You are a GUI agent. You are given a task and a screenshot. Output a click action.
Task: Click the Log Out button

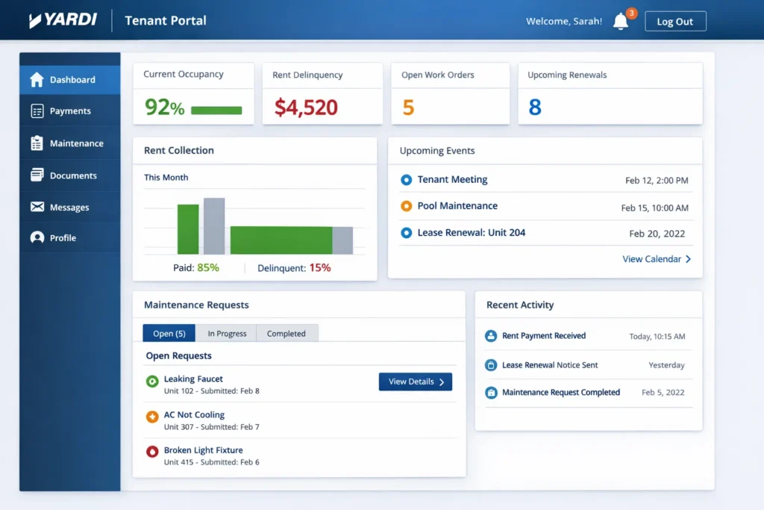(x=675, y=21)
